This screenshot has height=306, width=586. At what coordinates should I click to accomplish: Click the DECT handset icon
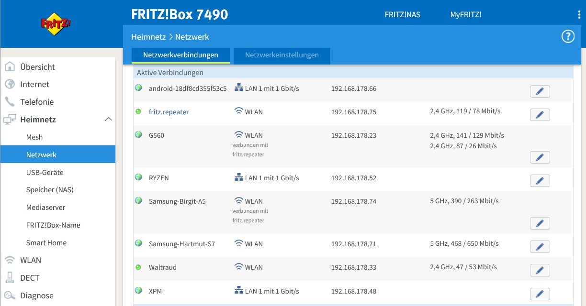pos(10,278)
